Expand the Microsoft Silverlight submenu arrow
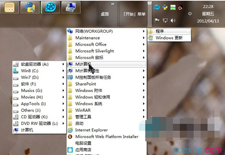Image resolution: width=225 pixels, height=155 pixels. (144, 51)
